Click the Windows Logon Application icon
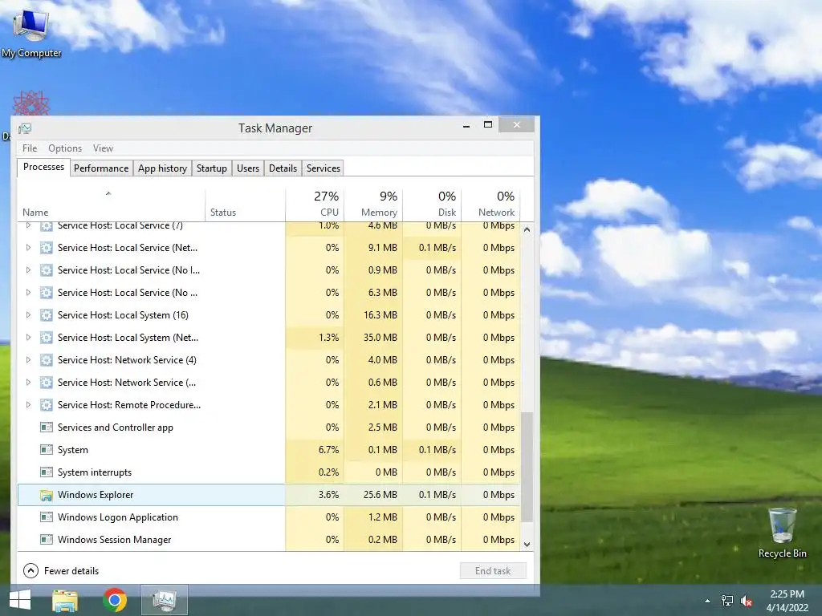Viewport: 822px width, 616px height. (46, 517)
